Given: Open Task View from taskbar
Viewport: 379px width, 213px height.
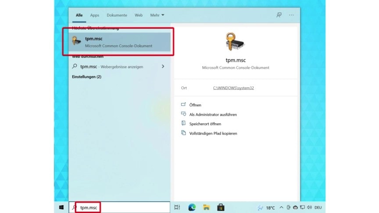Looking at the screenshot, I should point(177,207).
